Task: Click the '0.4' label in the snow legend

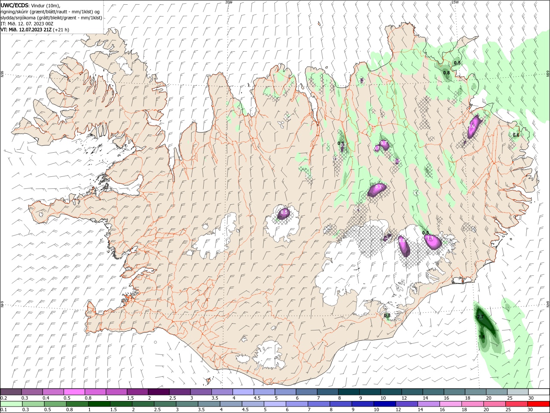Action: tap(46, 398)
